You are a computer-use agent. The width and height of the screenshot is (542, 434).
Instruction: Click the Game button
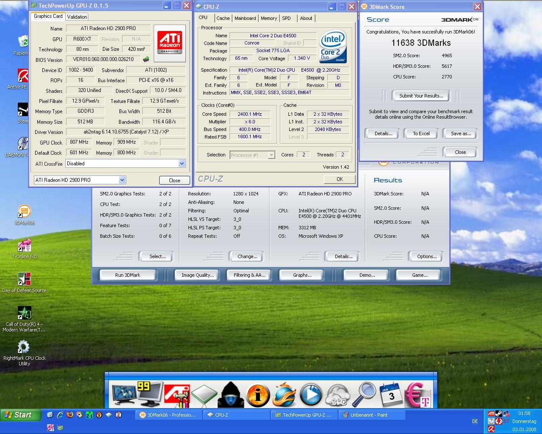tap(420, 275)
